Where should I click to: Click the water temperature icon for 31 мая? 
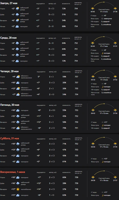[102, 159]
